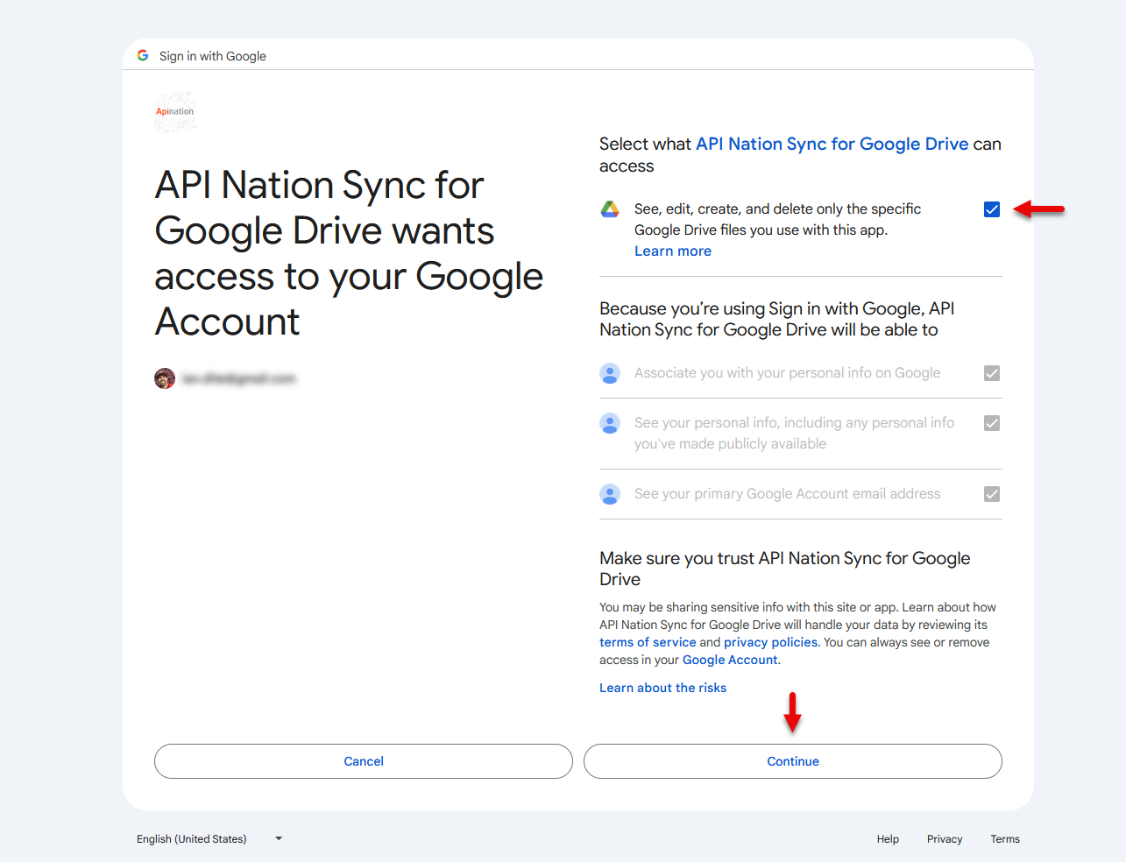Open the Help link in footer
Viewport: 1126px width, 862px height.
pos(888,839)
